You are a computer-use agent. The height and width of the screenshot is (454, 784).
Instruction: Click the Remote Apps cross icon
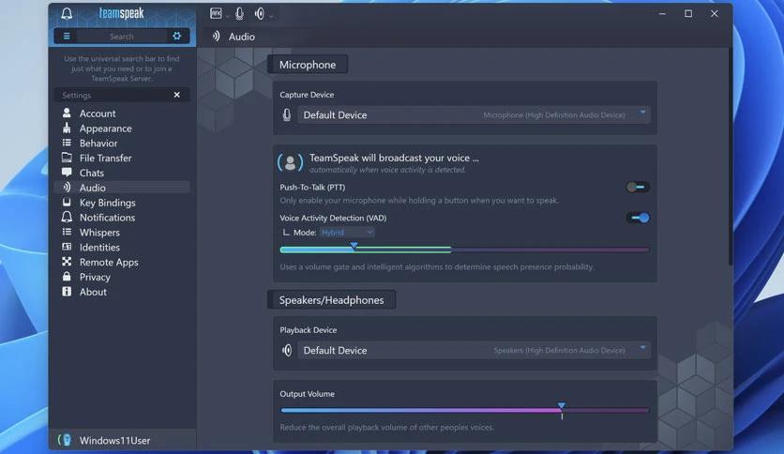[x=67, y=262]
